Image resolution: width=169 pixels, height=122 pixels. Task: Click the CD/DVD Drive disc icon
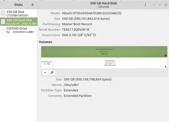(3, 30)
